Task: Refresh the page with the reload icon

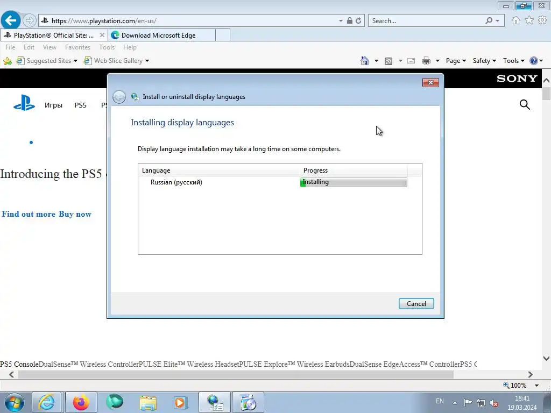Action: 358,21
